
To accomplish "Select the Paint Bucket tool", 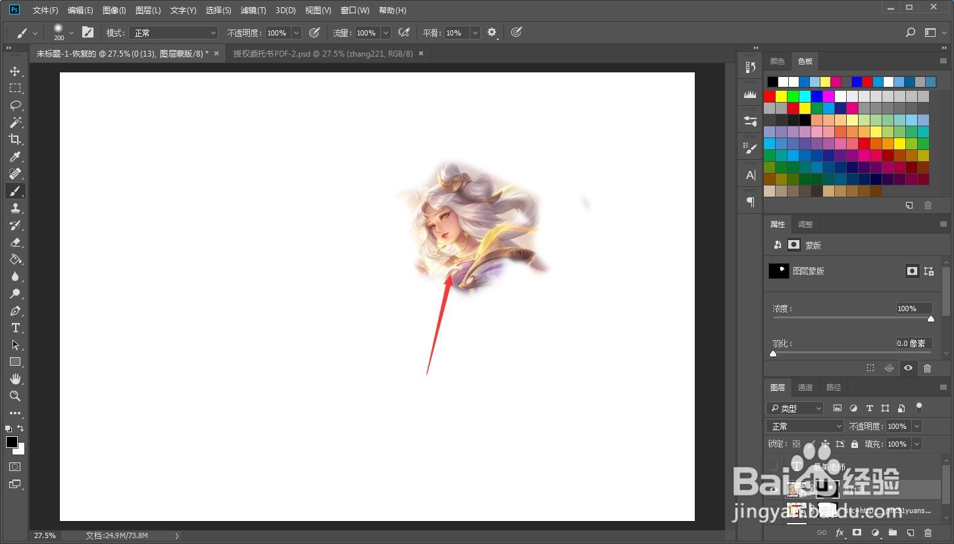I will point(15,259).
